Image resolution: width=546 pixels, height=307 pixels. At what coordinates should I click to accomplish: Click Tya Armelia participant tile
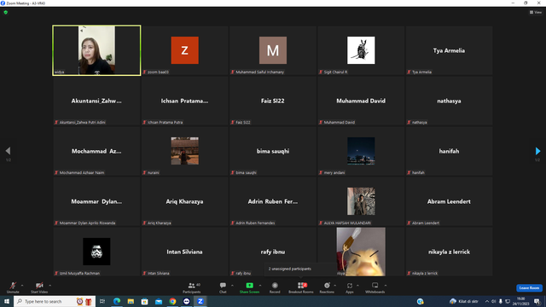(x=449, y=50)
